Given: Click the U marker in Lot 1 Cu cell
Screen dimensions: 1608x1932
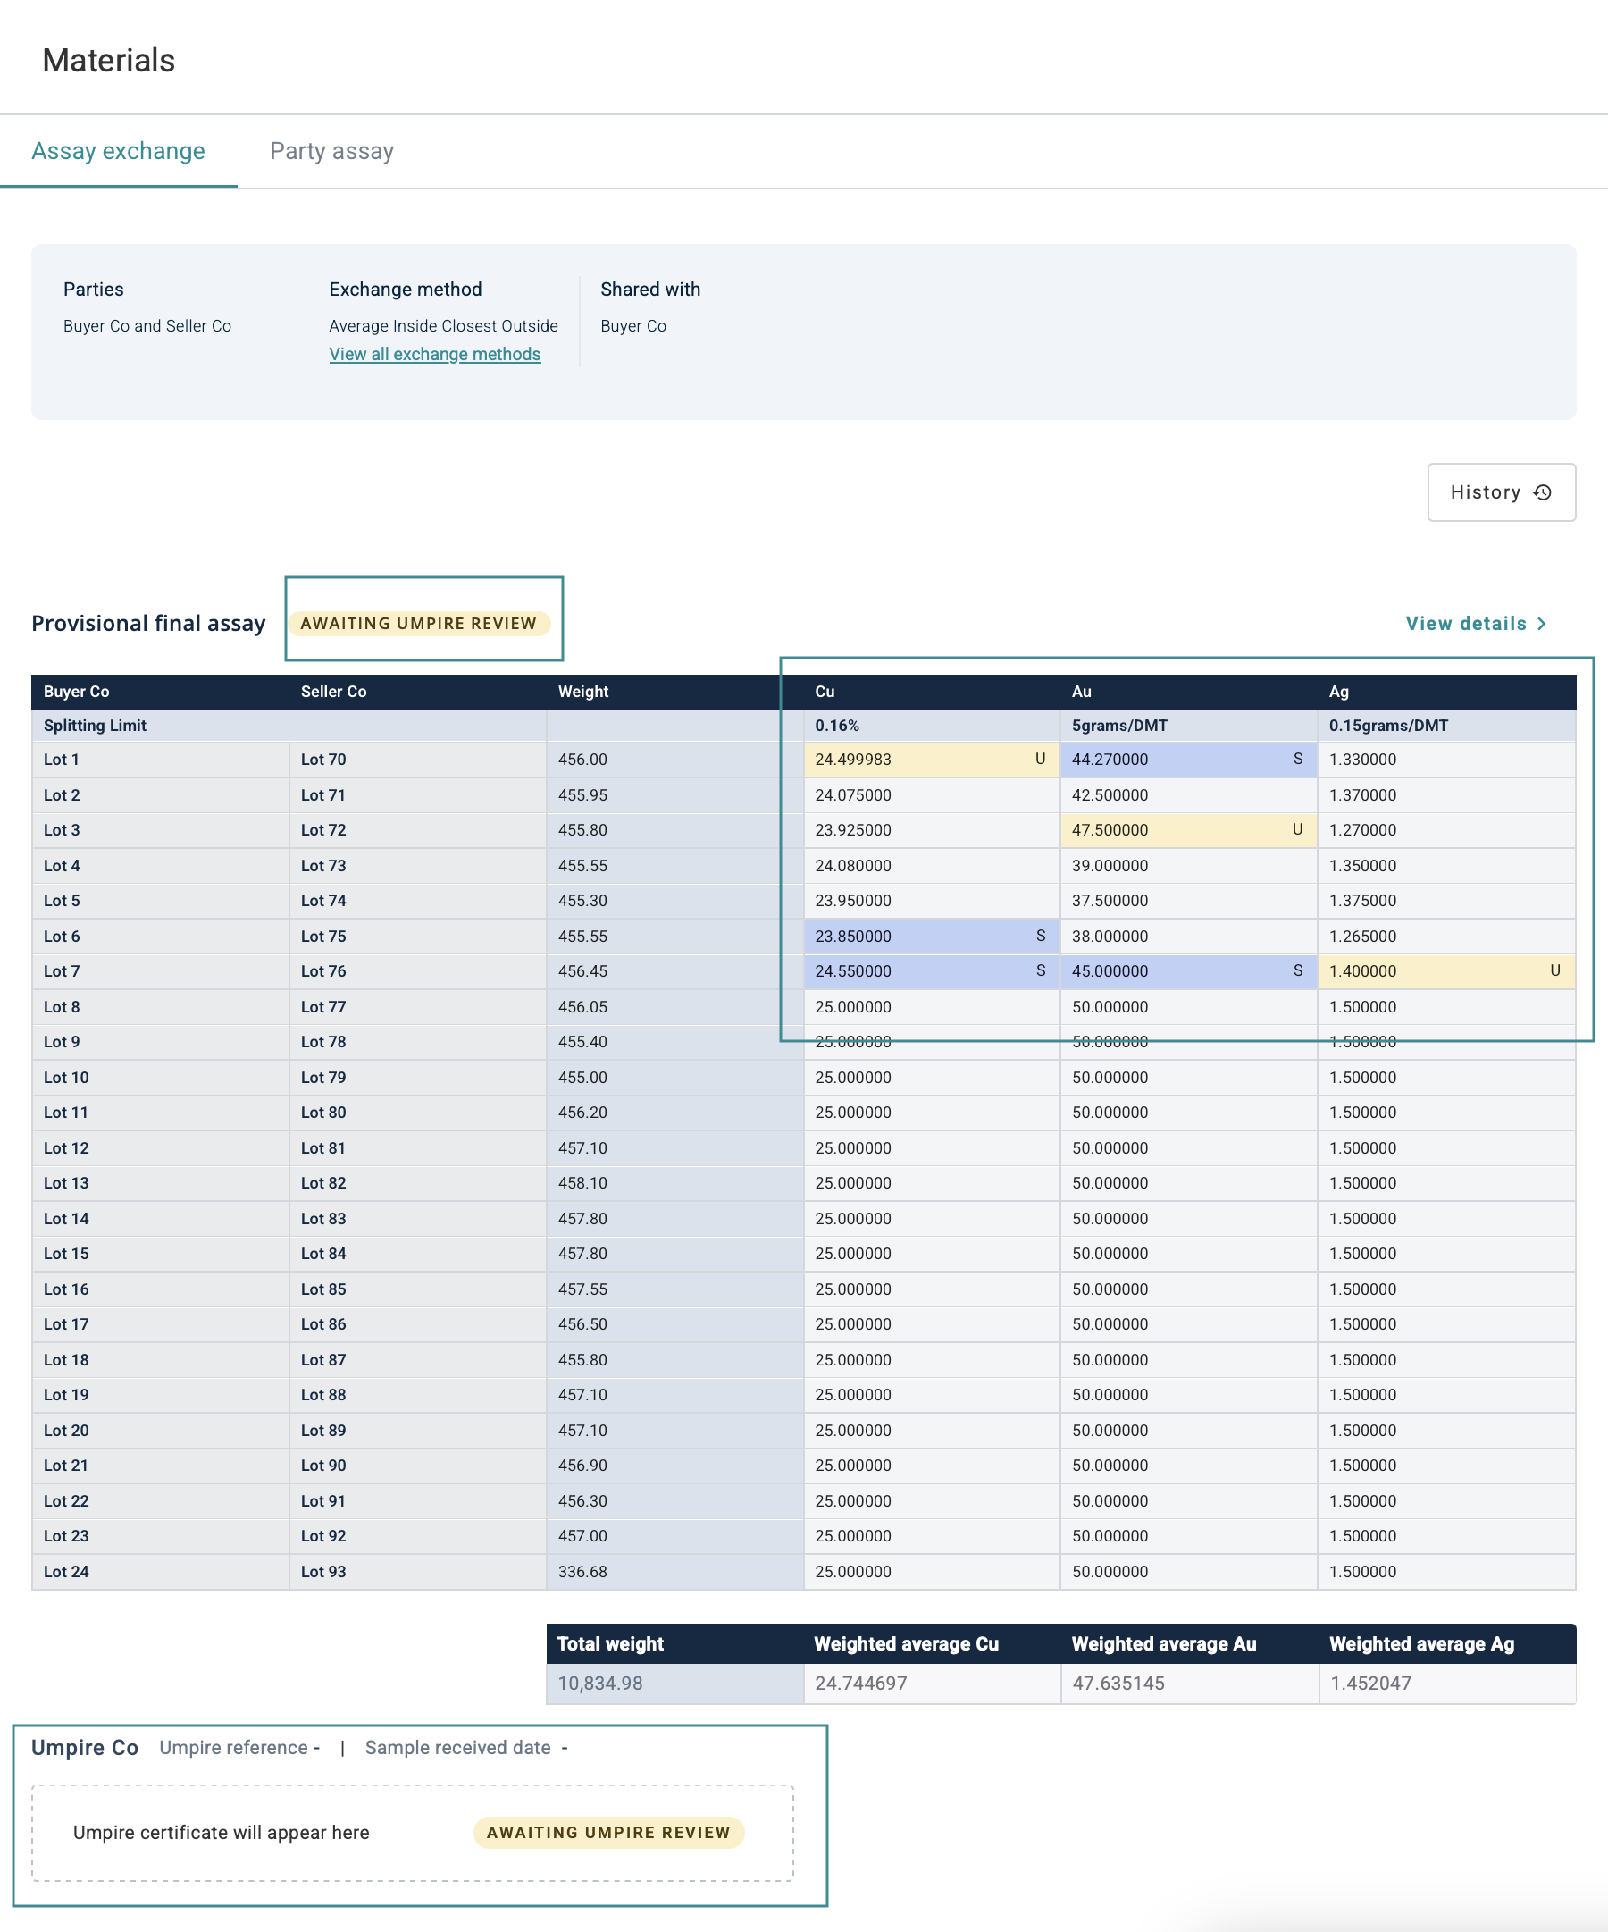Looking at the screenshot, I should tap(1040, 759).
